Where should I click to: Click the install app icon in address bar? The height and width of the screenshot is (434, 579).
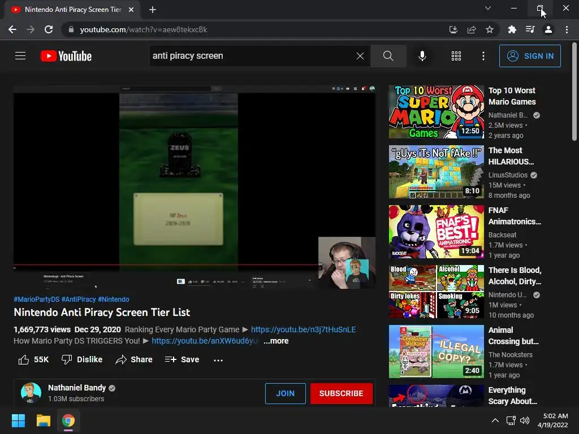(453, 29)
